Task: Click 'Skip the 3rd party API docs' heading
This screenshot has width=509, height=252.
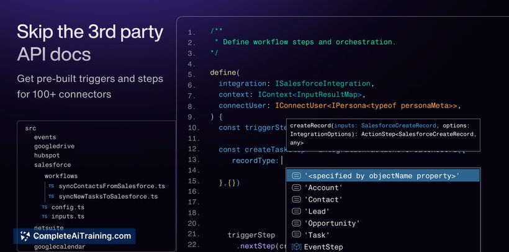Action: (x=90, y=43)
